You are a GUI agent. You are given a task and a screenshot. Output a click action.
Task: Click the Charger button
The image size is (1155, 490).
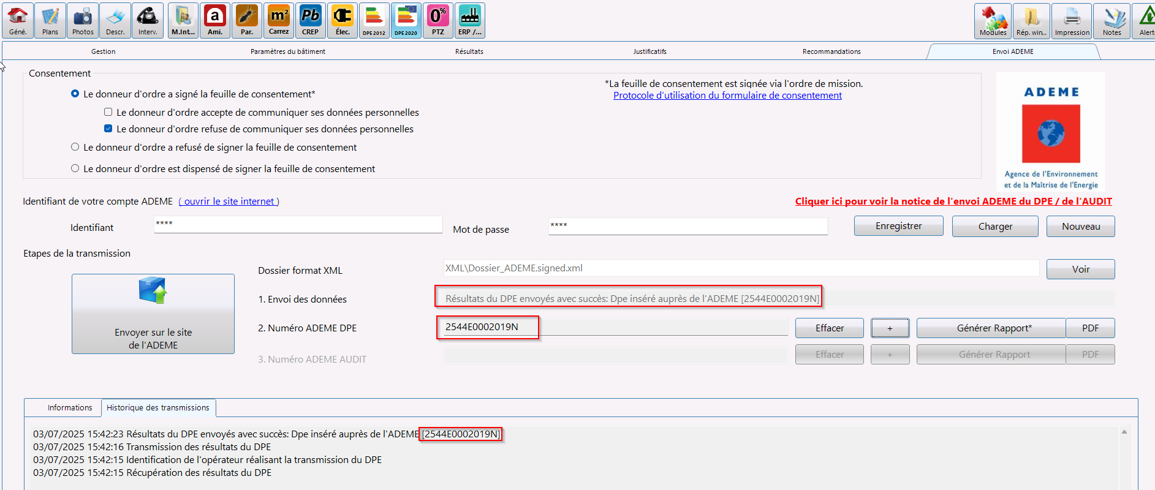point(995,226)
